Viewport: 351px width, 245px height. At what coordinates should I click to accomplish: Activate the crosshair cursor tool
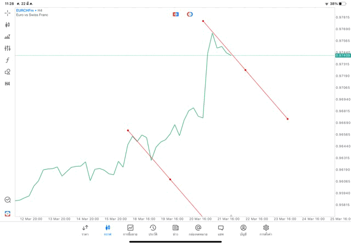click(x=8, y=13)
